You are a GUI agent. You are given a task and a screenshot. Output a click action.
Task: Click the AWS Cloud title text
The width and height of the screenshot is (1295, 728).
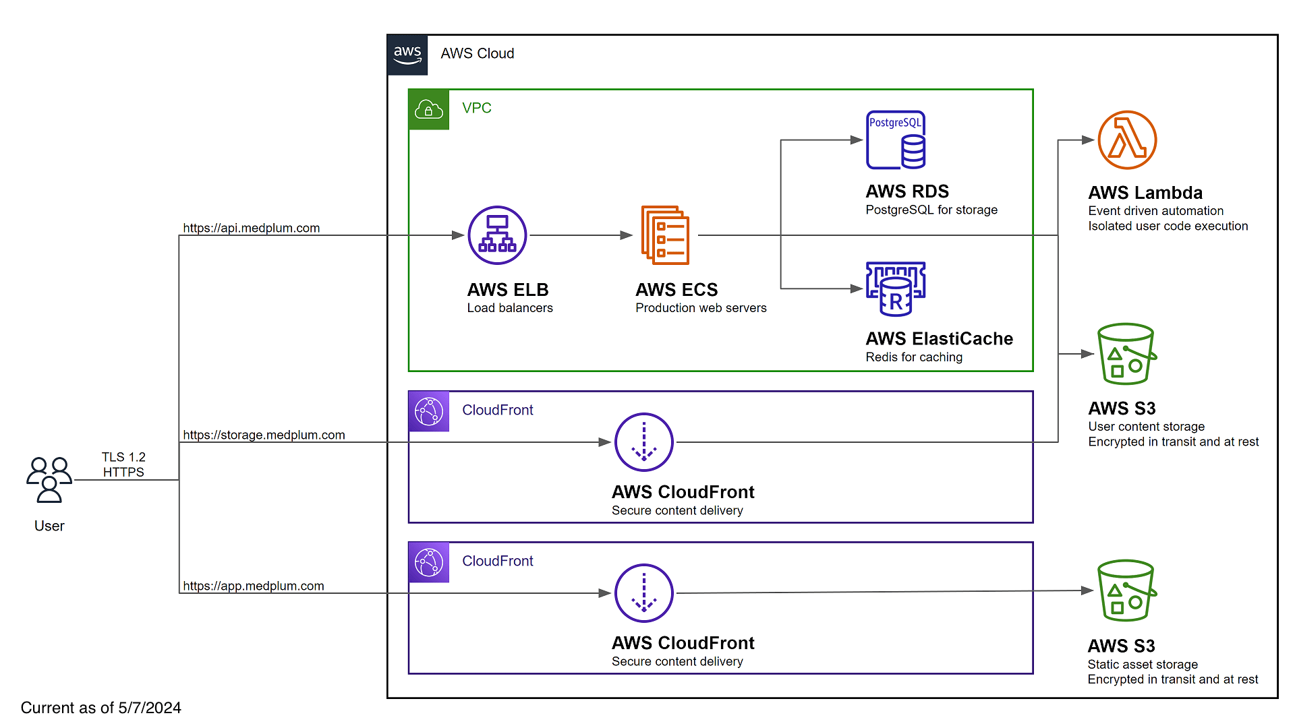tap(478, 53)
